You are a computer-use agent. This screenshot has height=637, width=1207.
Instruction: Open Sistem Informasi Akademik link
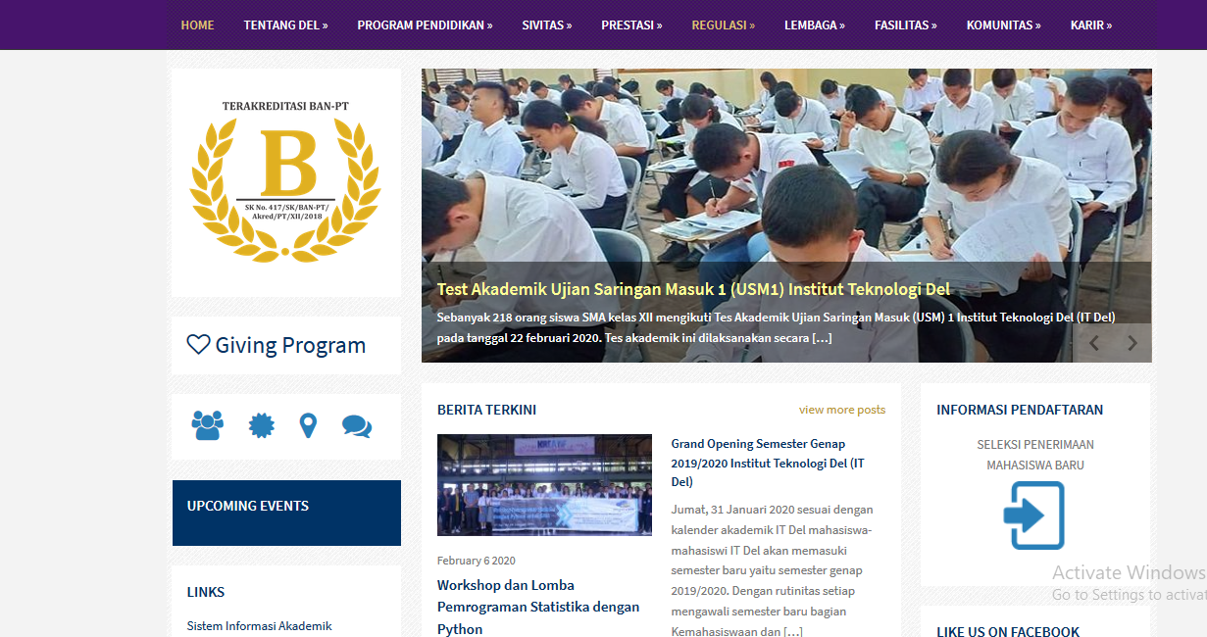[x=260, y=625]
